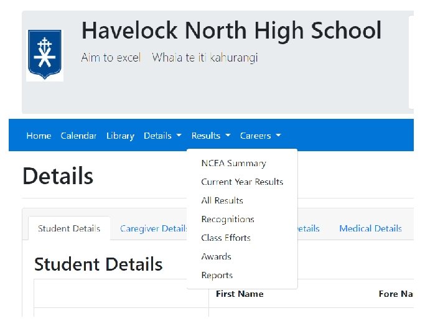The height and width of the screenshot is (336, 448).
Task: Open All Results from the dropdown
Action: (222, 200)
